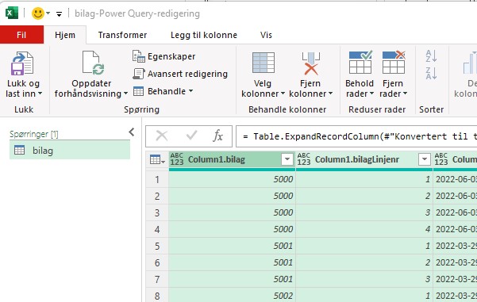Open the quick access toolbar customize arrow
Image resolution: width=477 pixels, height=302 pixels.
click(x=59, y=13)
